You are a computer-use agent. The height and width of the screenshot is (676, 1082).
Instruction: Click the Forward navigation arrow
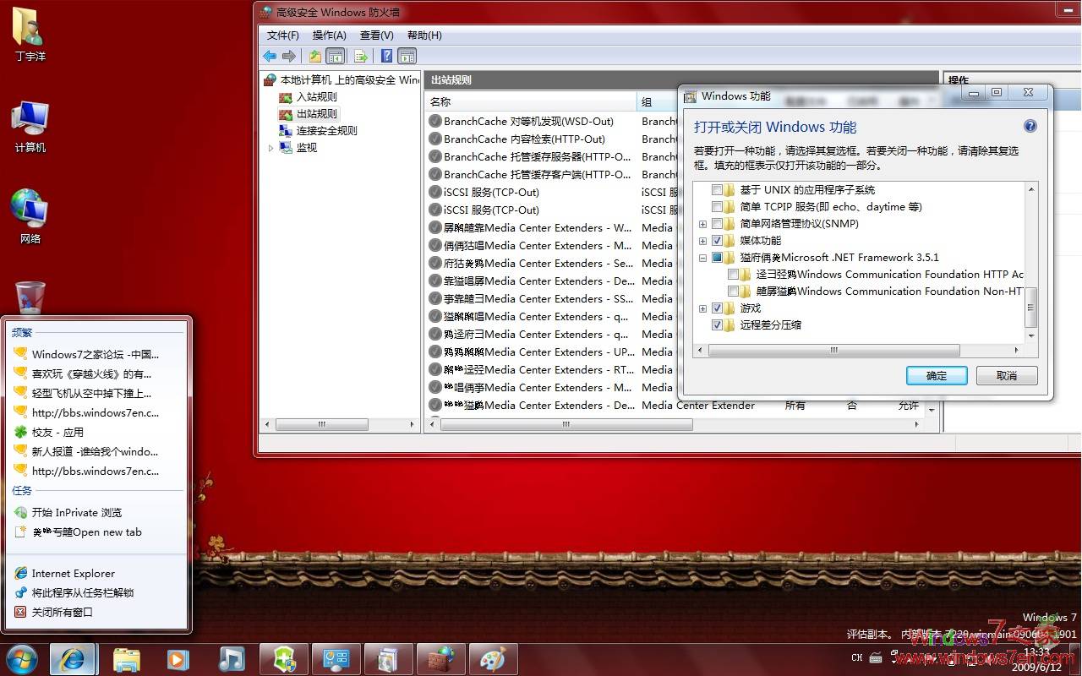pyautogui.click(x=287, y=56)
